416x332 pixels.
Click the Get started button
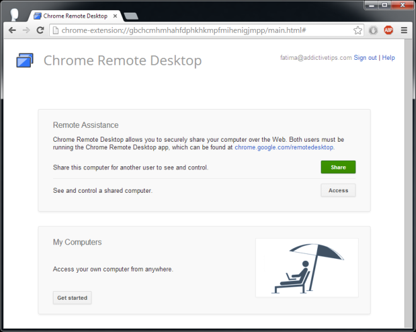tap(72, 297)
